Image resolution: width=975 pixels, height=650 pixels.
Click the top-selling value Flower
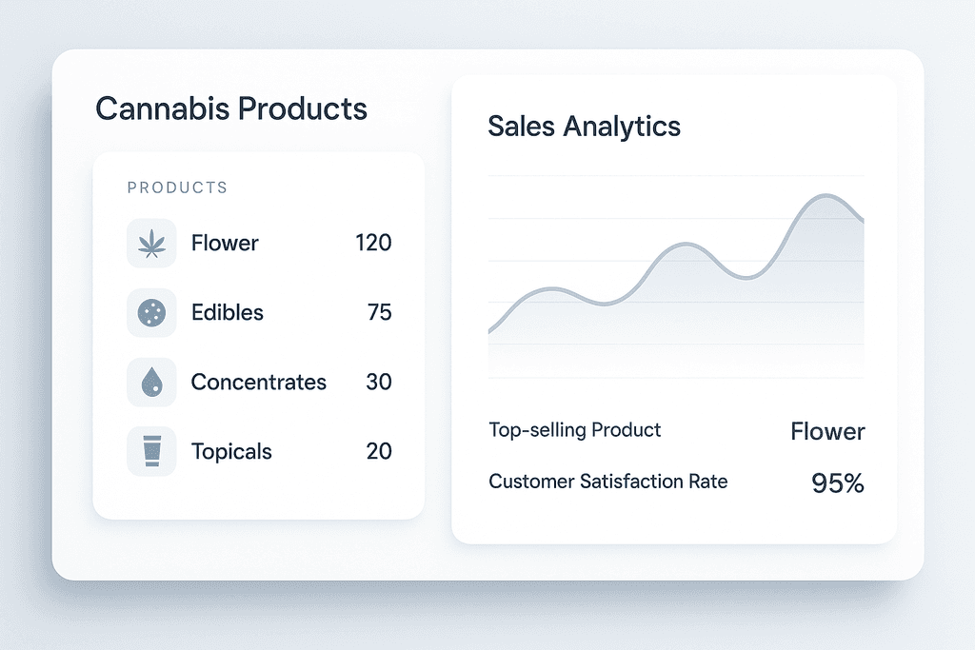tap(827, 432)
